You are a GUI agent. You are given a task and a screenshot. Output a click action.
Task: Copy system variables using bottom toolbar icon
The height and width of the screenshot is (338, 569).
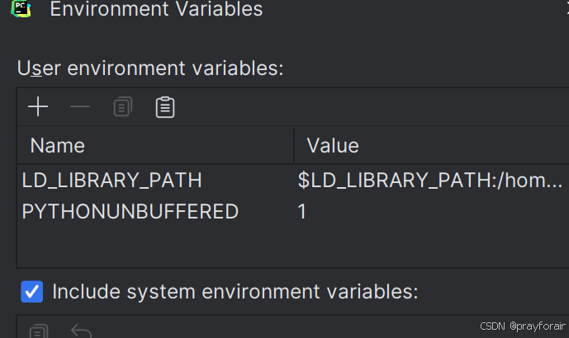[x=38, y=331]
